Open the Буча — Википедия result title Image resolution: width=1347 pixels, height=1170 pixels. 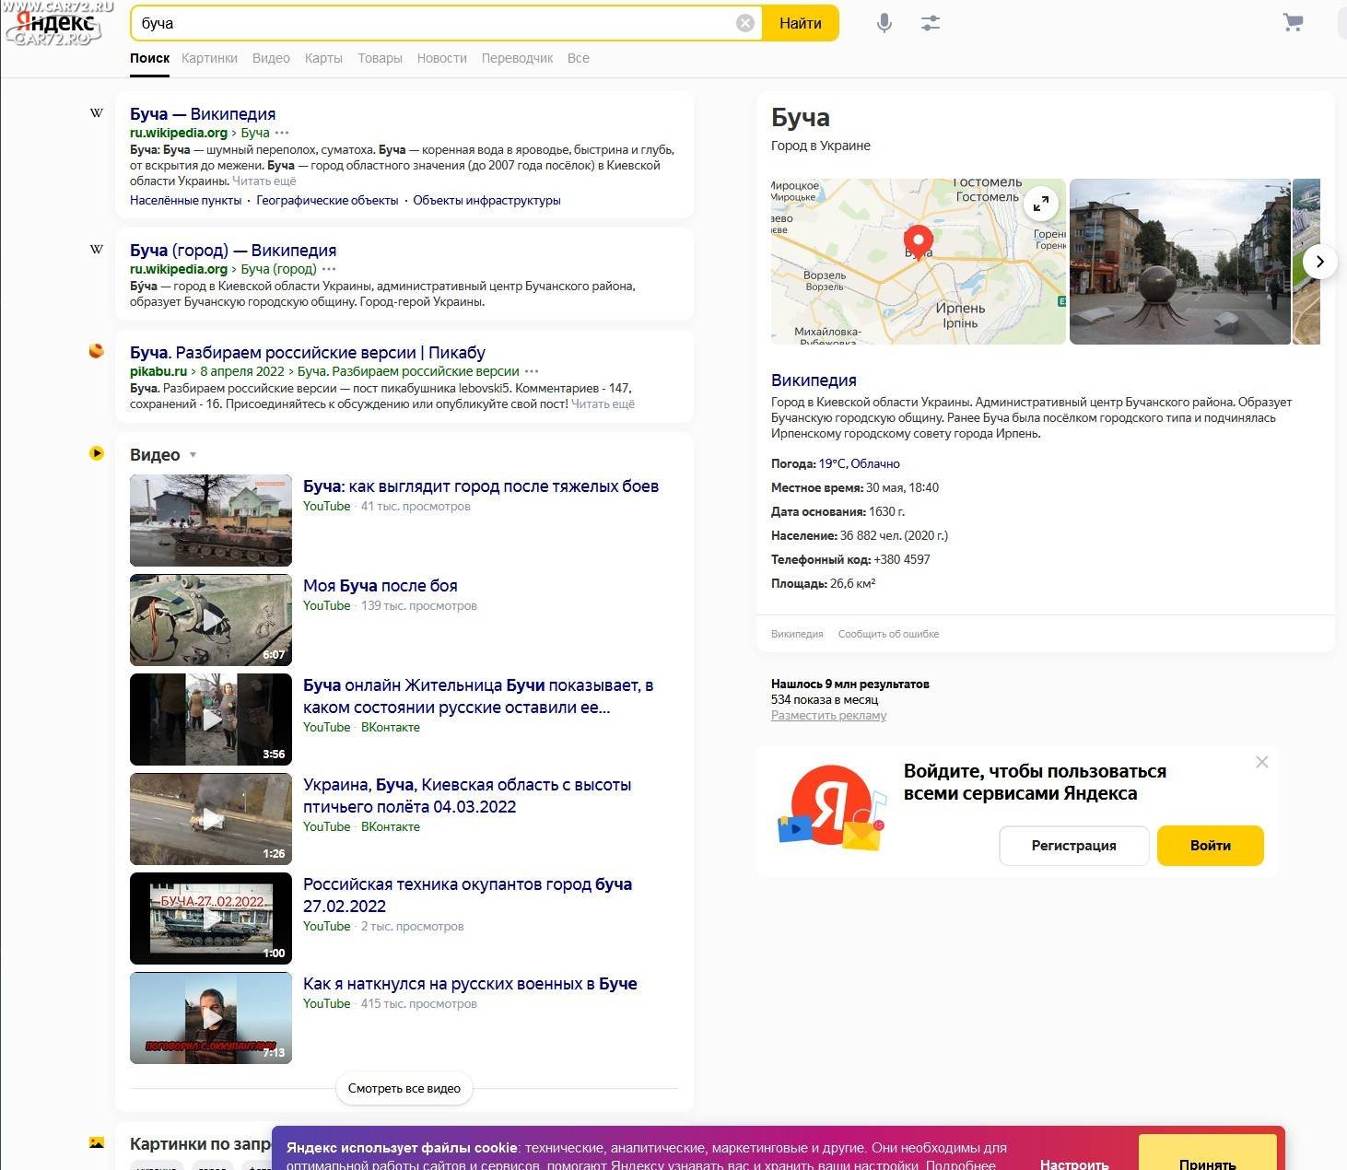click(203, 113)
